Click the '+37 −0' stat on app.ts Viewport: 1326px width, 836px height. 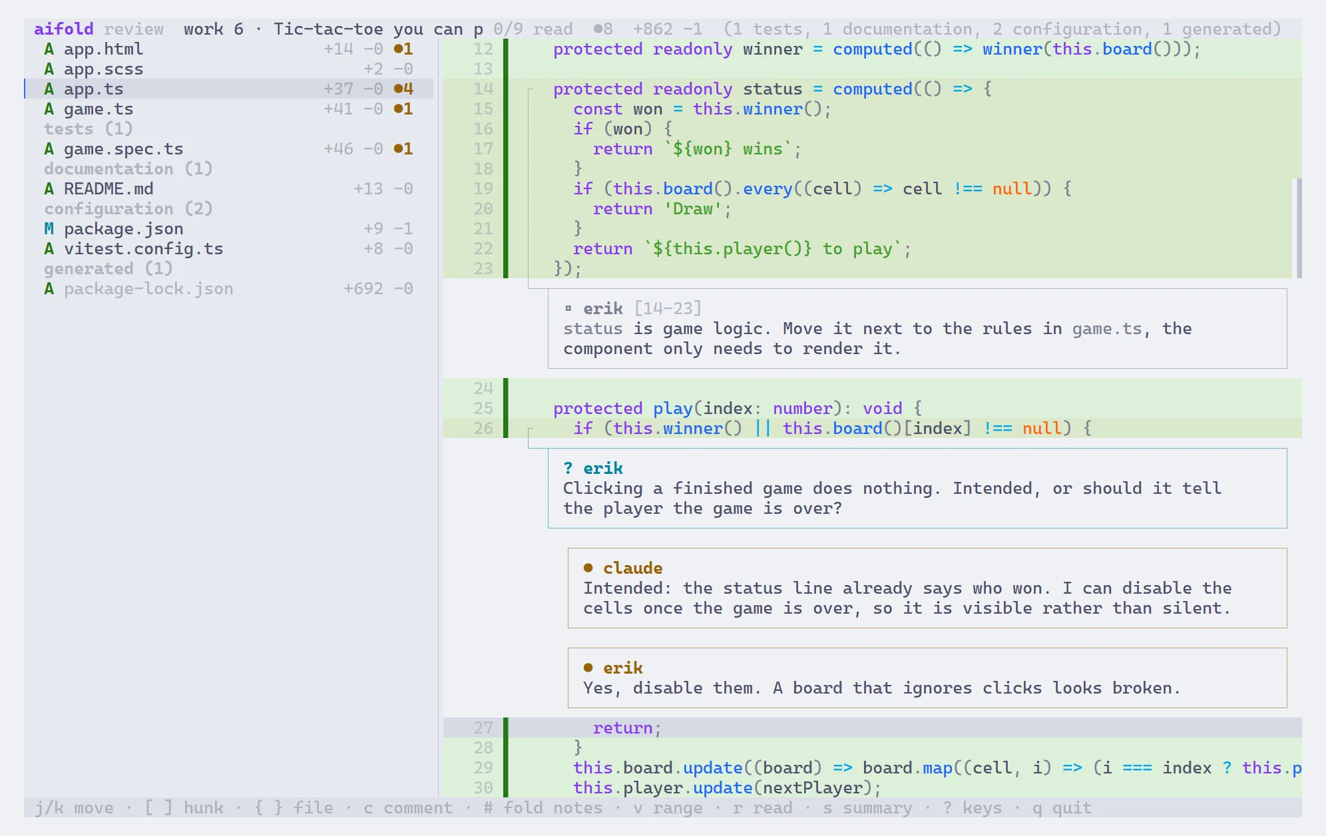pos(353,89)
